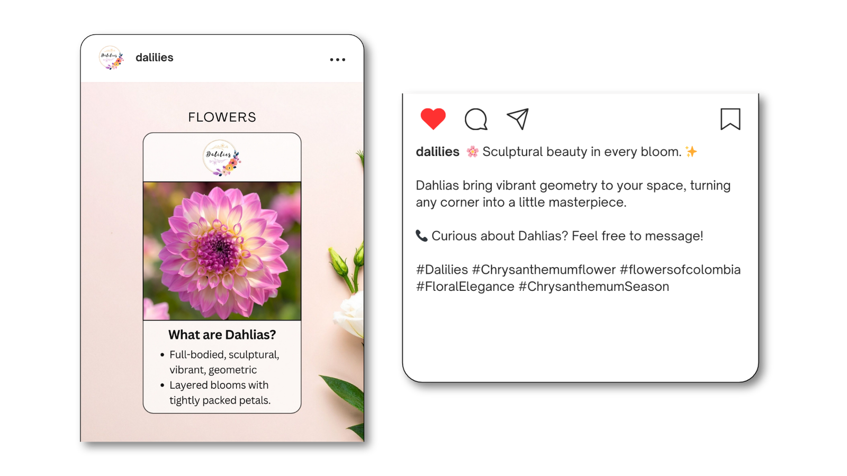Open the #Dalilies hashtag

coord(442,270)
